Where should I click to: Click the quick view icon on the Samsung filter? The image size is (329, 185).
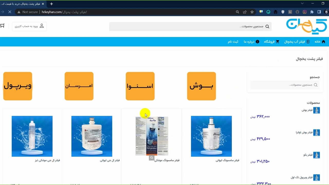(152, 158)
